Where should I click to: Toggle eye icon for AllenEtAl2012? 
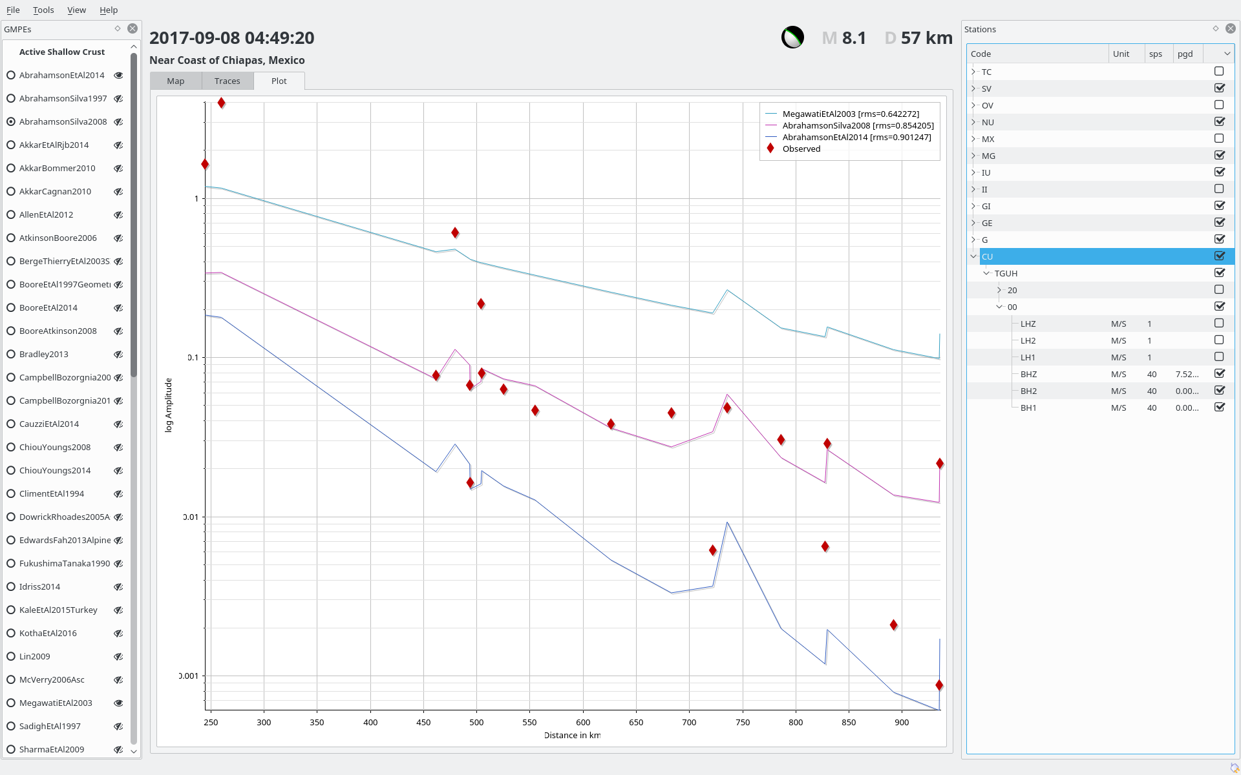click(x=118, y=215)
